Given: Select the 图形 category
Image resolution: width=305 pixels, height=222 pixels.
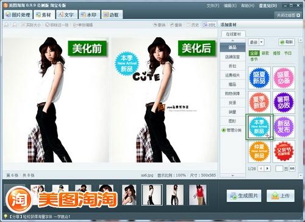Looking at the screenshot, I should coord(232,121).
